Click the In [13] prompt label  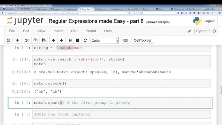coord(21,59)
